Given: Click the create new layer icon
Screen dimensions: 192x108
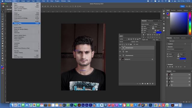Looking at the screenshot, I should 150,84.
